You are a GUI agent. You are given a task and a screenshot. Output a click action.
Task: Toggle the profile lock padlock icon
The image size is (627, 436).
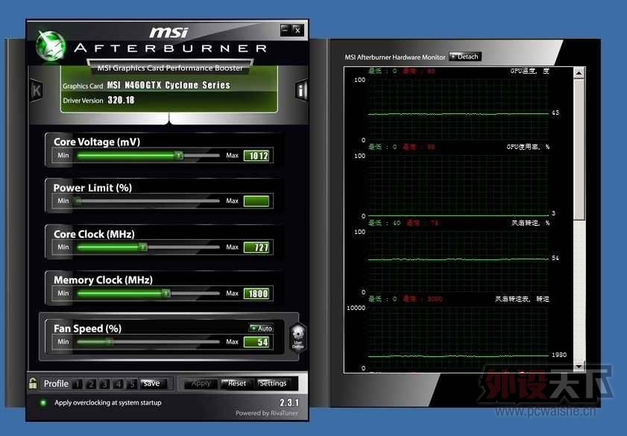pos(33,383)
